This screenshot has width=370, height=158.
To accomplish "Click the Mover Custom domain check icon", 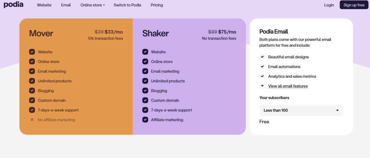I will coord(32,100).
